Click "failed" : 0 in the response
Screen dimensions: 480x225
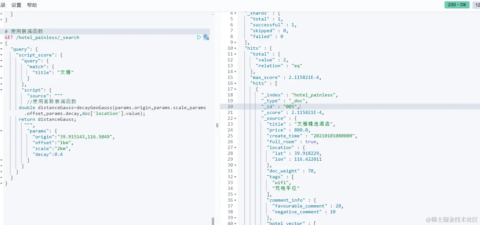[x=267, y=36]
